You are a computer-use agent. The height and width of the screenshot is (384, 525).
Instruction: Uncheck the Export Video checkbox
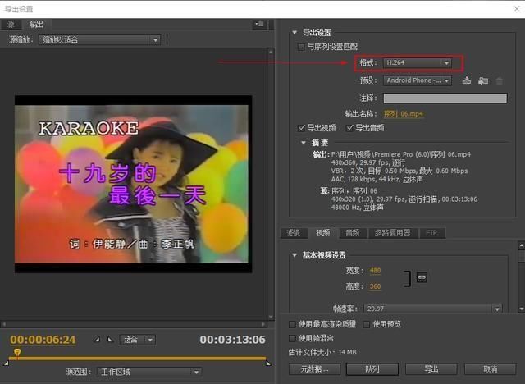click(301, 127)
